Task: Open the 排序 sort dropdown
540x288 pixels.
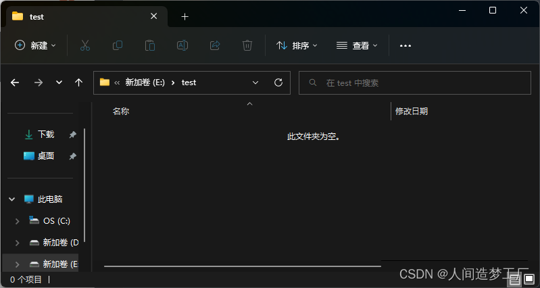Action: pyautogui.click(x=297, y=45)
